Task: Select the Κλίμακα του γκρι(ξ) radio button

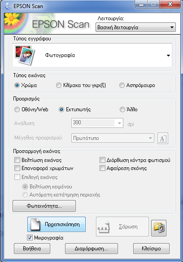Action: [x=59, y=85]
